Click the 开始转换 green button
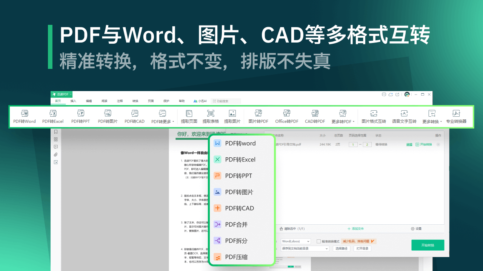Screen dimensions: 483x271 [x=428, y=245]
